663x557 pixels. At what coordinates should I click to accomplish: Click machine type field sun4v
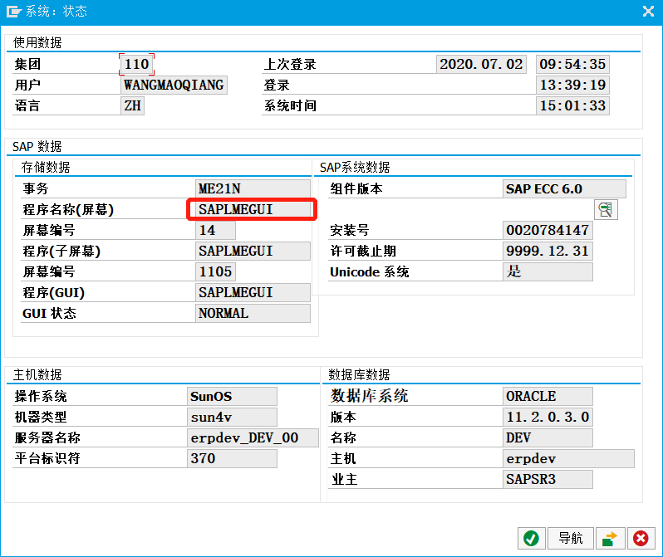coord(232,417)
